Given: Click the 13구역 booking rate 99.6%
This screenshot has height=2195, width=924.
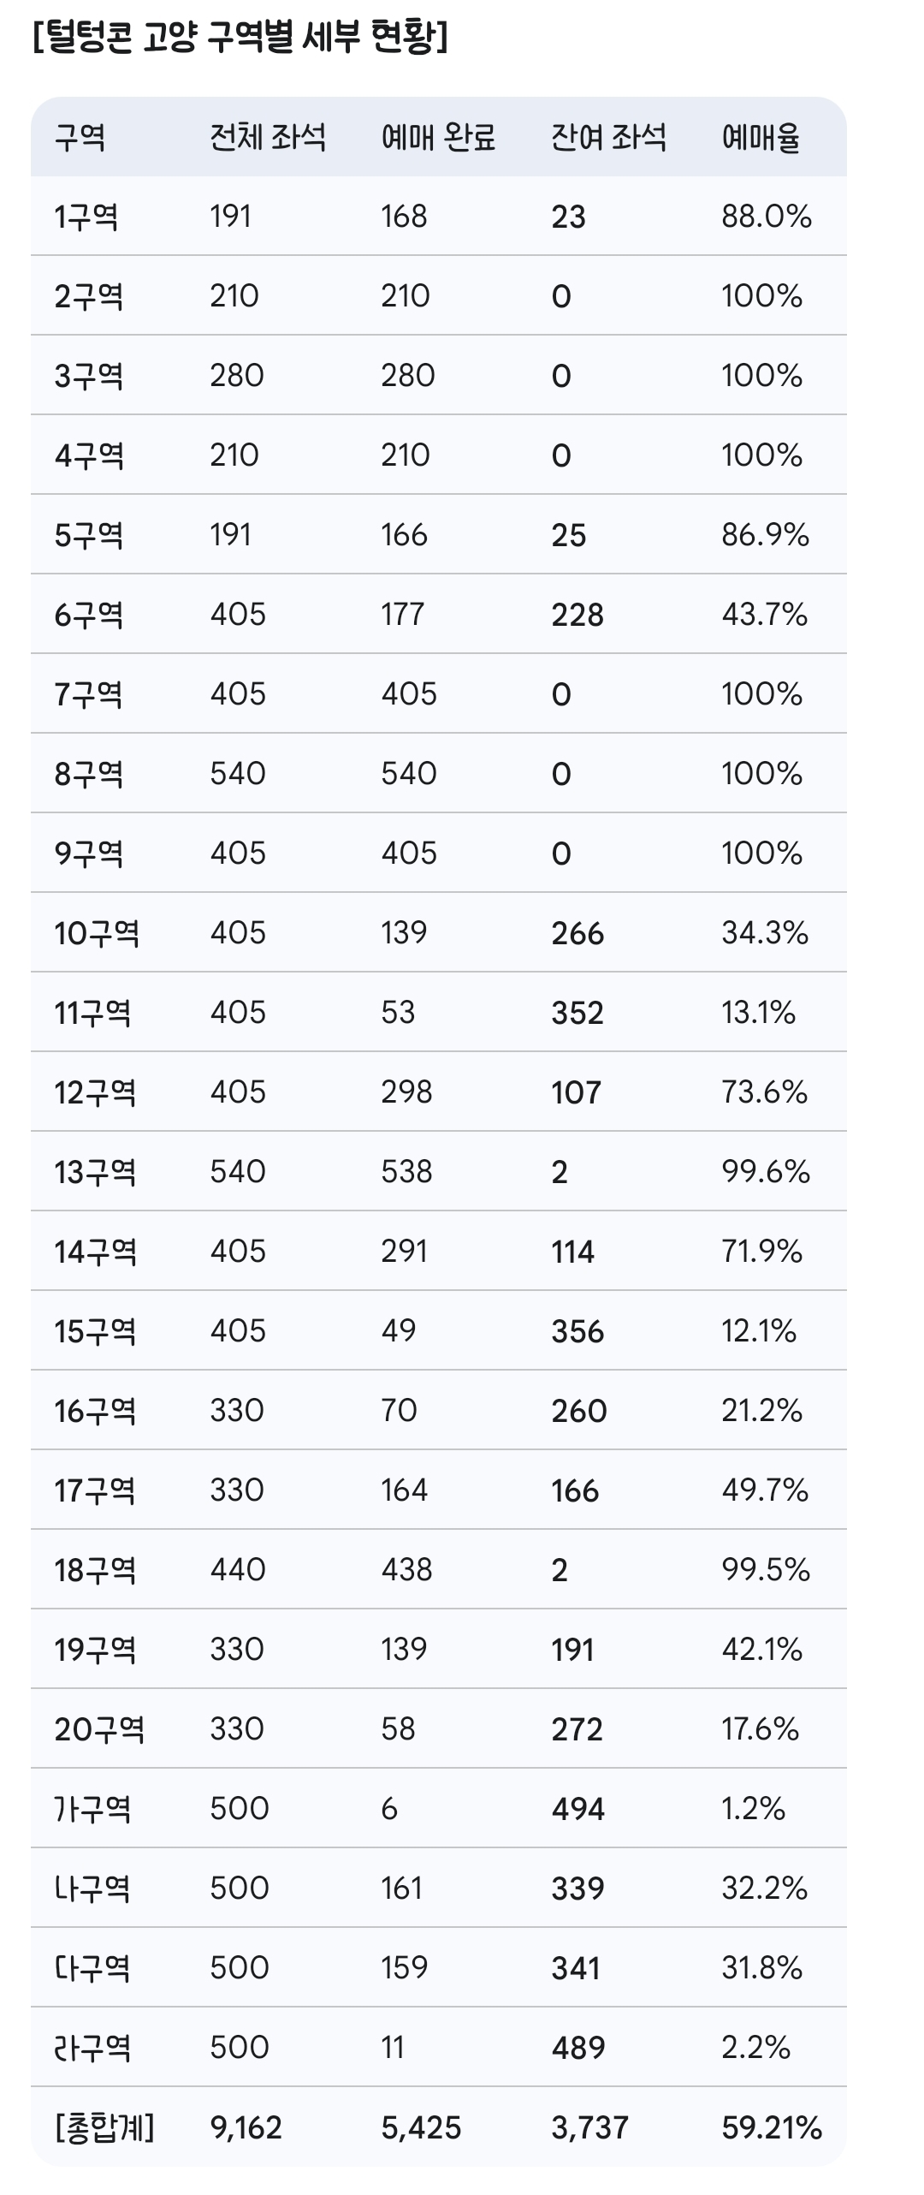Looking at the screenshot, I should 766,1172.
